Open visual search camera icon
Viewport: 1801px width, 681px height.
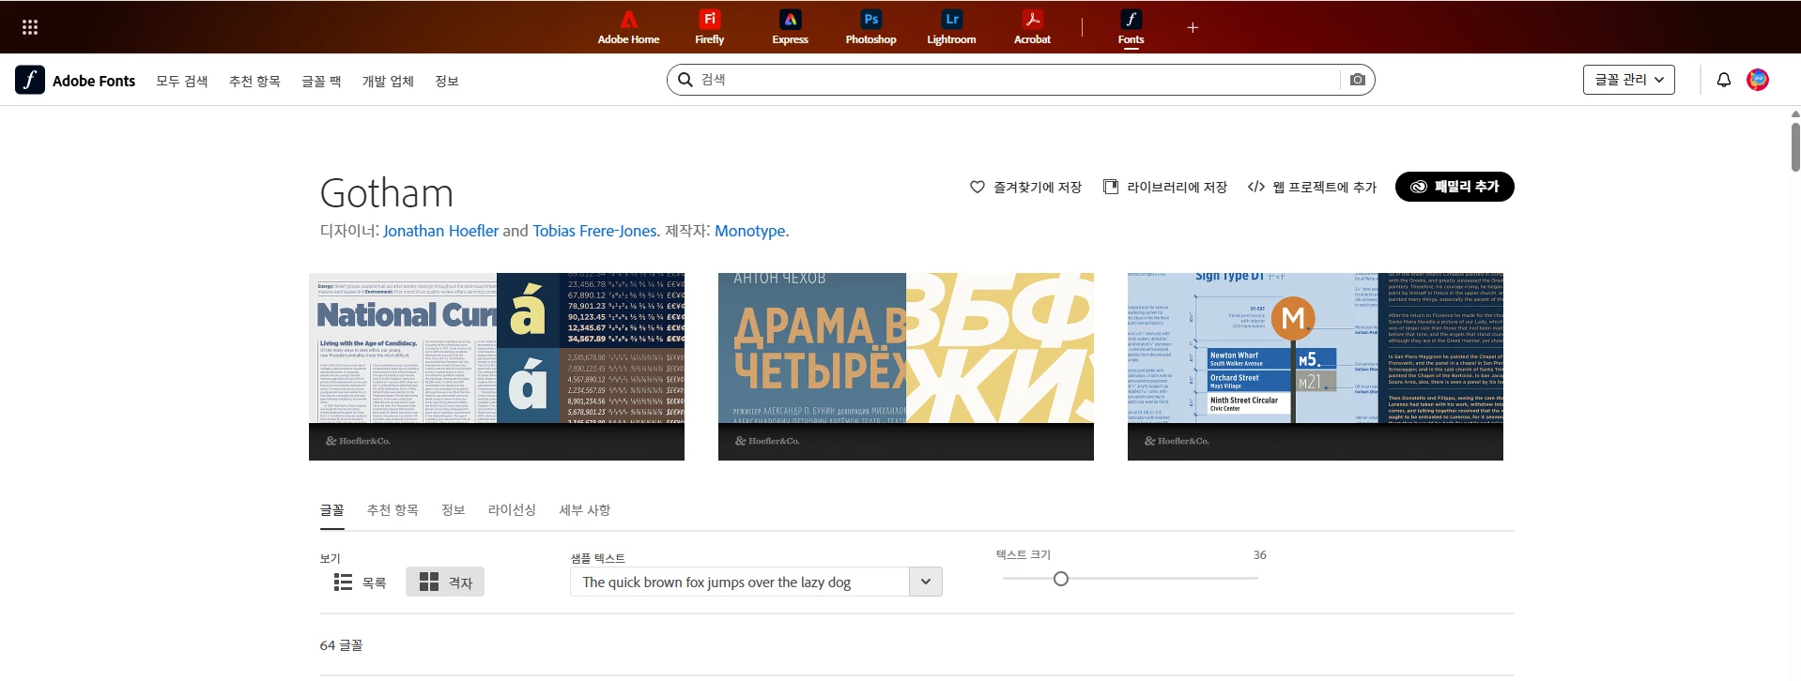pyautogui.click(x=1357, y=80)
